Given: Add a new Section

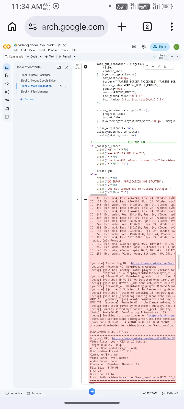Looking at the screenshot, I should (x=27, y=99).
